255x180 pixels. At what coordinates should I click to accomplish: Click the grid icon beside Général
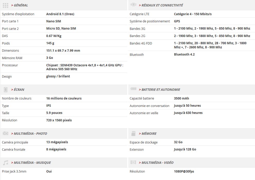[x=5, y=5]
